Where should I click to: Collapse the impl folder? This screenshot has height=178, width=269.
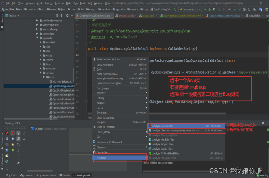click(44, 77)
